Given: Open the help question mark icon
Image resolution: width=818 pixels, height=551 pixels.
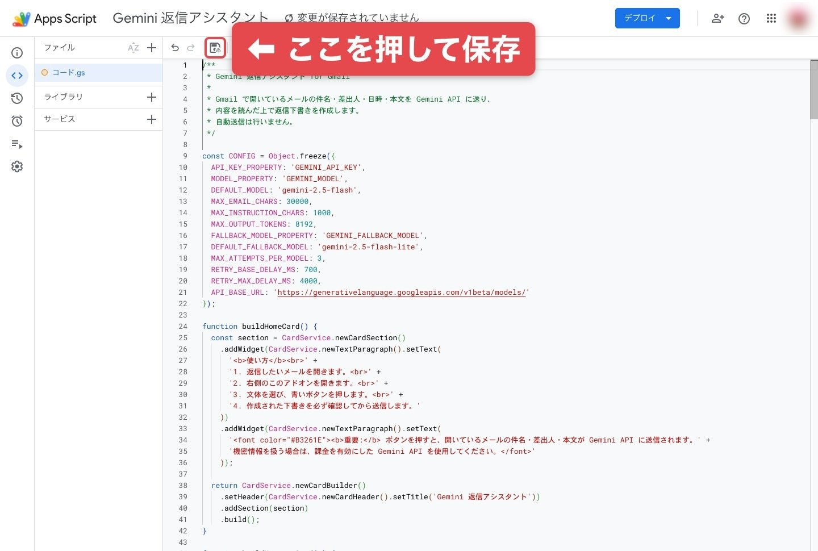Looking at the screenshot, I should tap(744, 19).
